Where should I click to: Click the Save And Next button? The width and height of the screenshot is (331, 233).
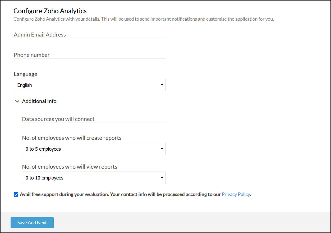point(32,223)
